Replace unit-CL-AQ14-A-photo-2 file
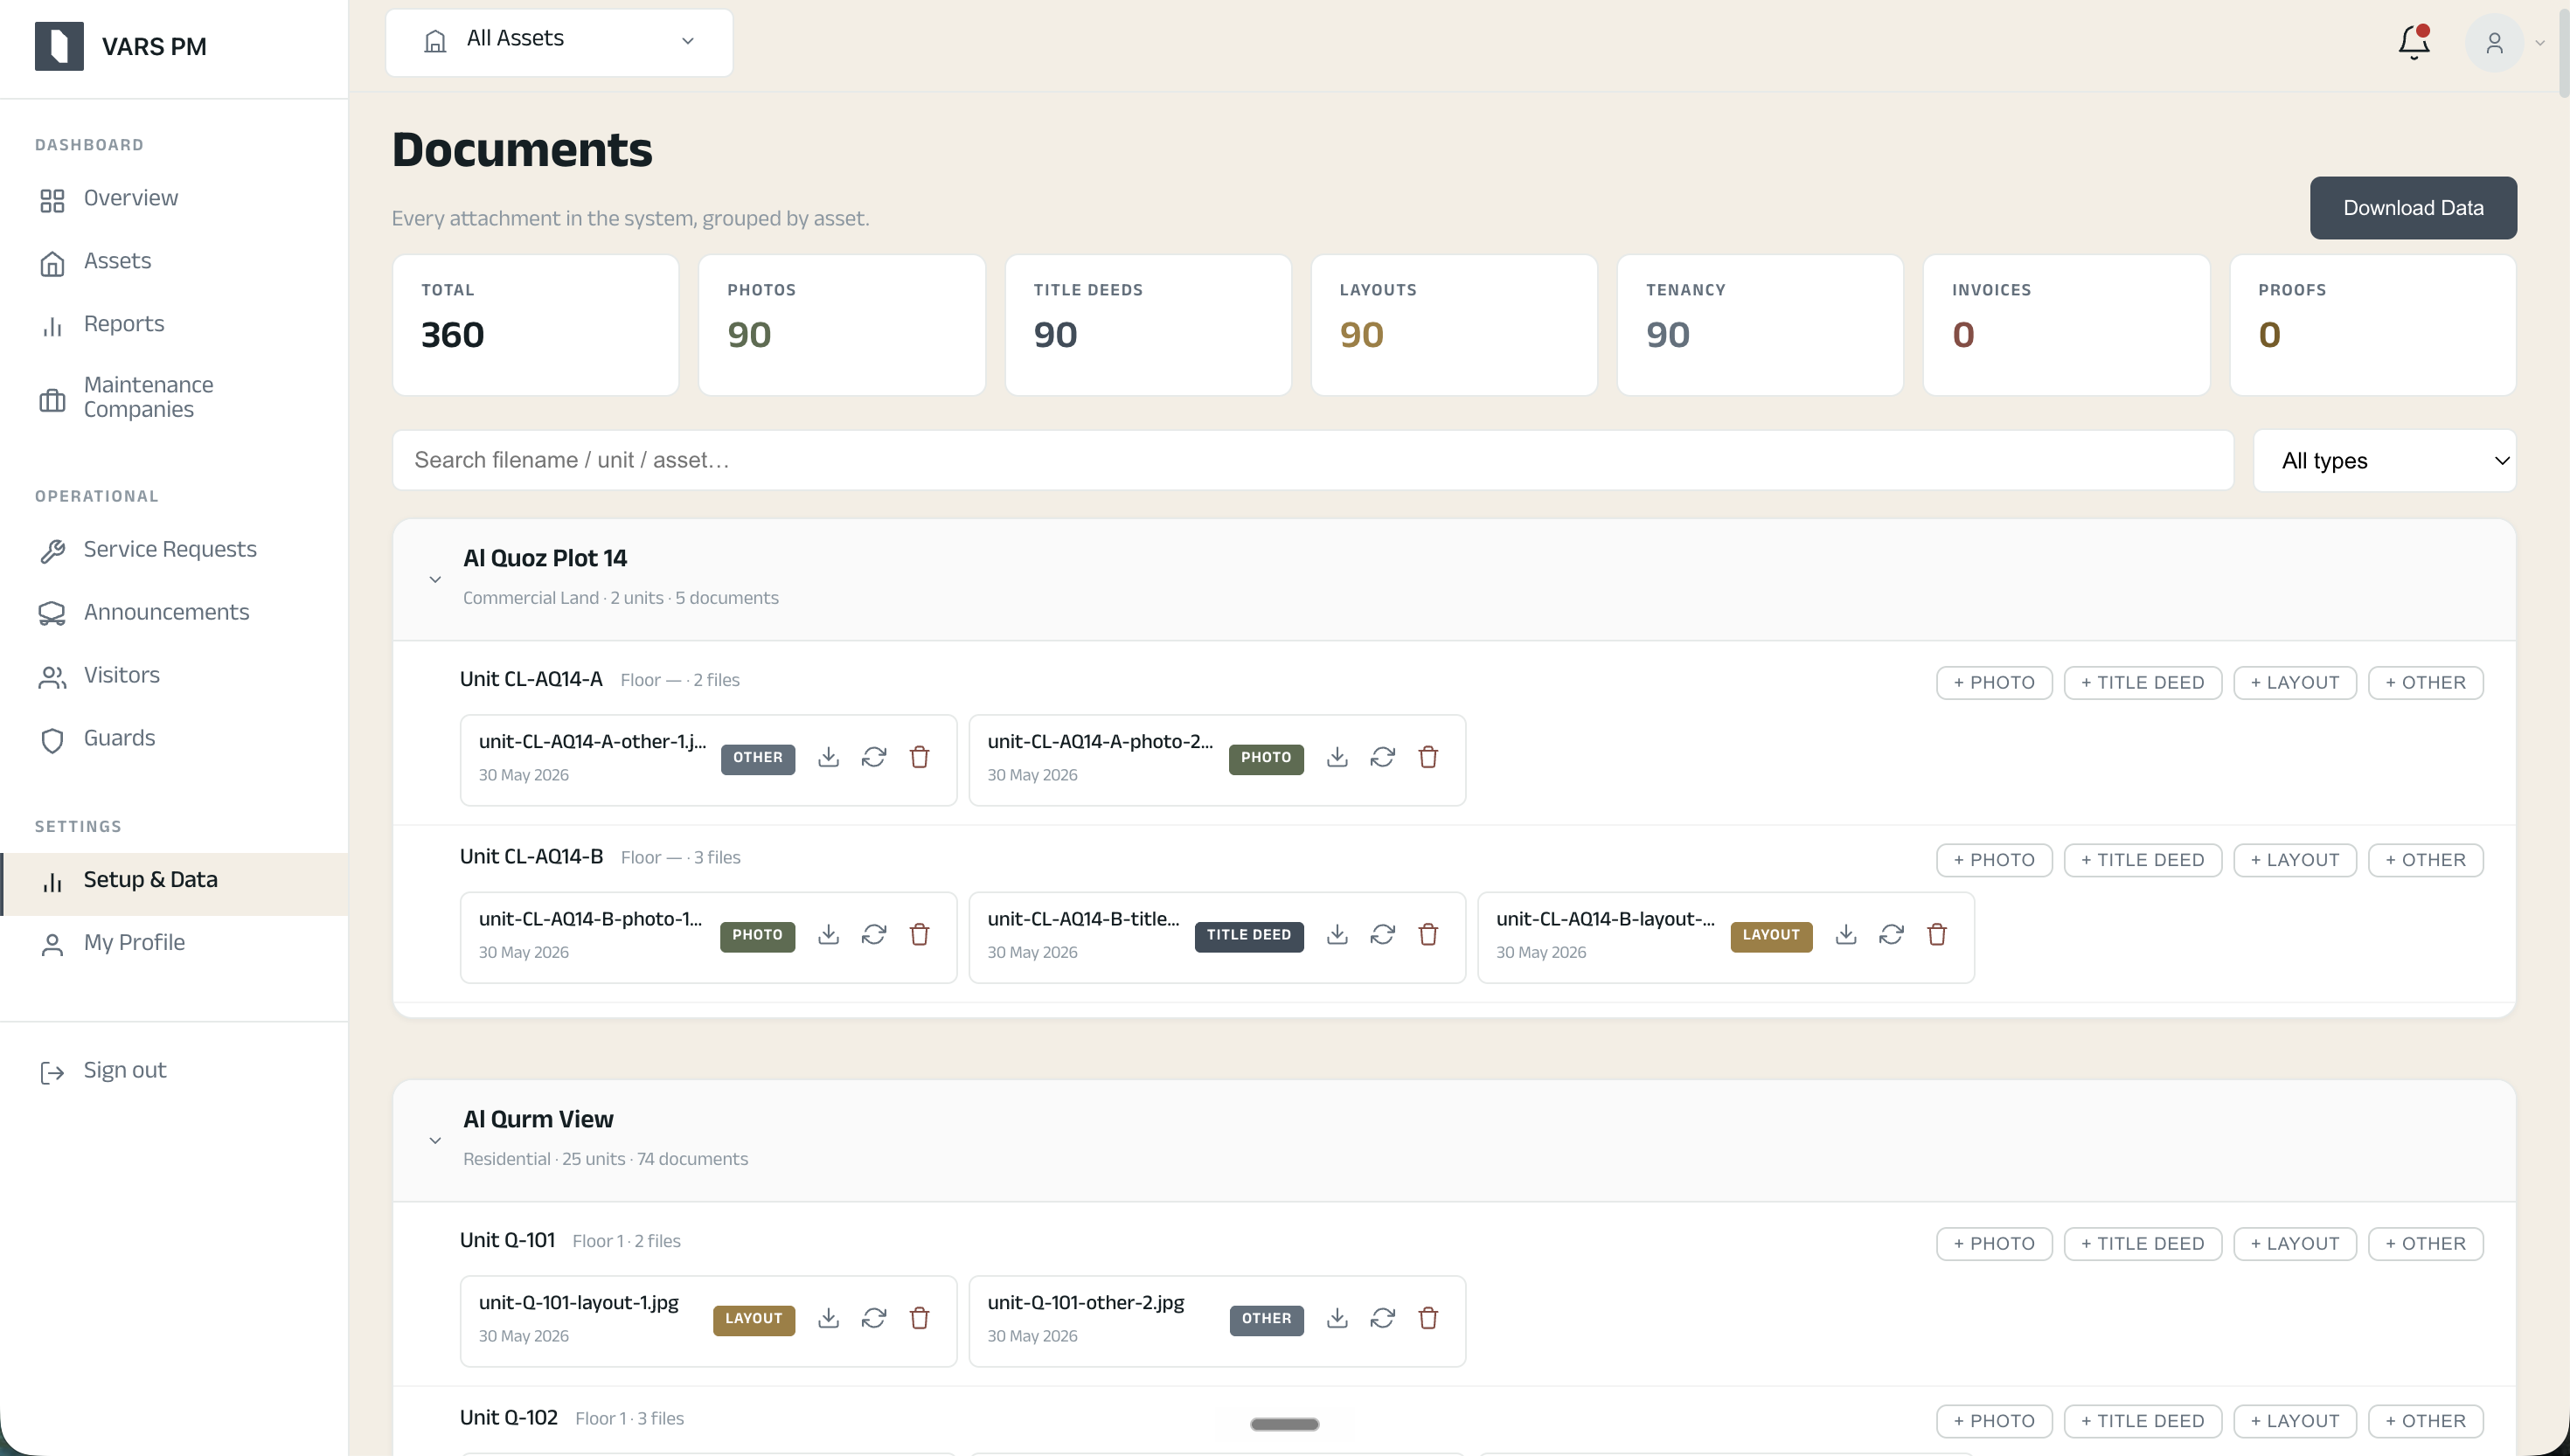This screenshot has width=2570, height=1456. 1383,757
